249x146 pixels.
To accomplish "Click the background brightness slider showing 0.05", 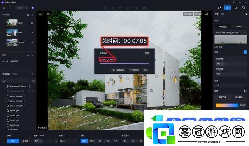I will coord(231,74).
